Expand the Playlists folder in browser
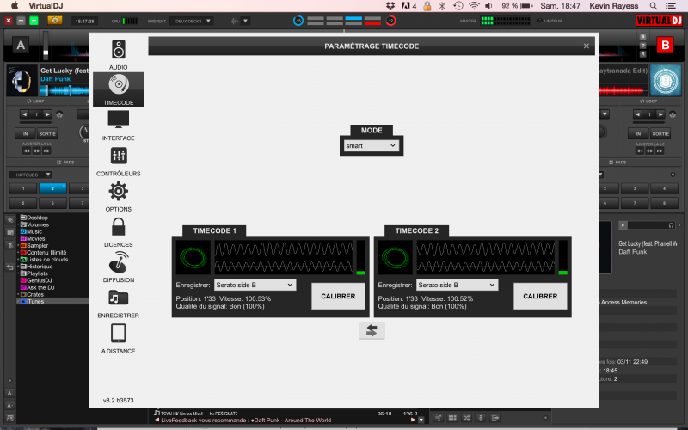The height and width of the screenshot is (430, 688). pyautogui.click(x=18, y=273)
